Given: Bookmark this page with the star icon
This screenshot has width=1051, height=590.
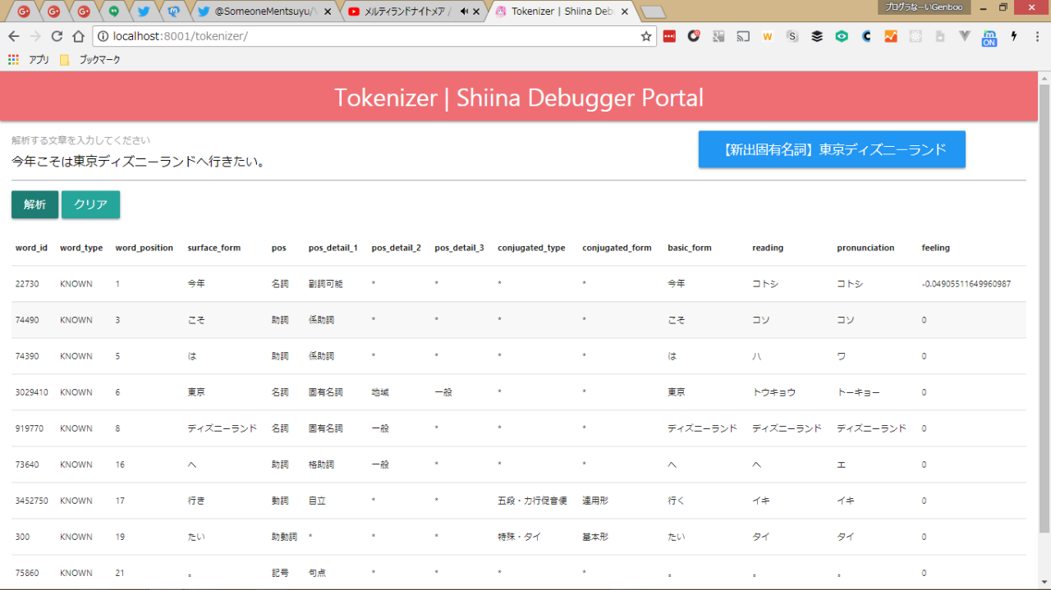Looking at the screenshot, I should (x=646, y=36).
